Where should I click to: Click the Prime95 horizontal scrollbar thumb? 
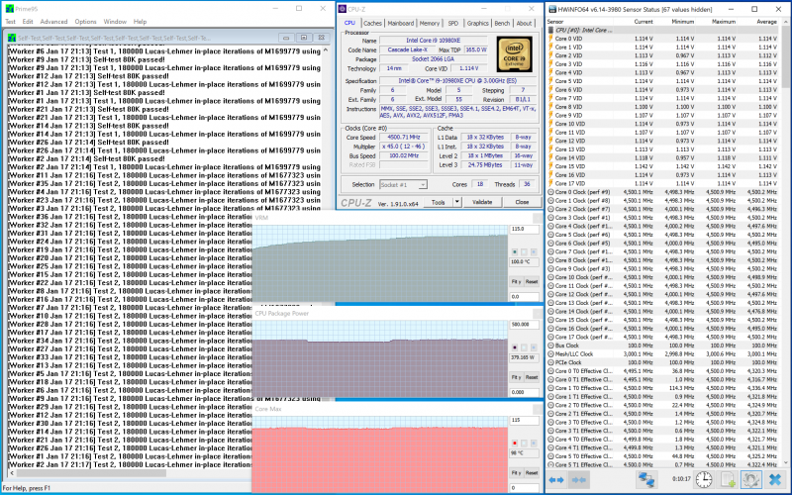pyautogui.click(x=93, y=474)
